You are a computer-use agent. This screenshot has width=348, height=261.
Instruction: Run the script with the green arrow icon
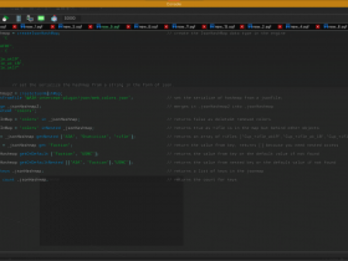pos(5,19)
